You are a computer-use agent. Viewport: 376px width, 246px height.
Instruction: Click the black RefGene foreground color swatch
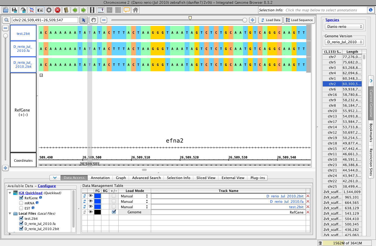click(98, 212)
